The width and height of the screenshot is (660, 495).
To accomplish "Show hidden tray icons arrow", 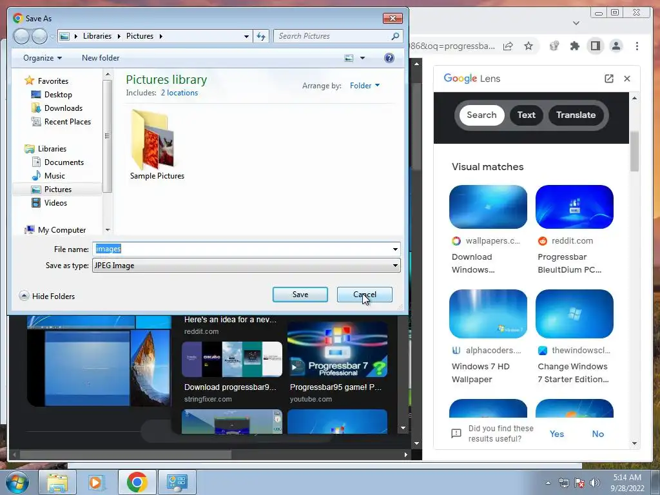I will pos(548,483).
